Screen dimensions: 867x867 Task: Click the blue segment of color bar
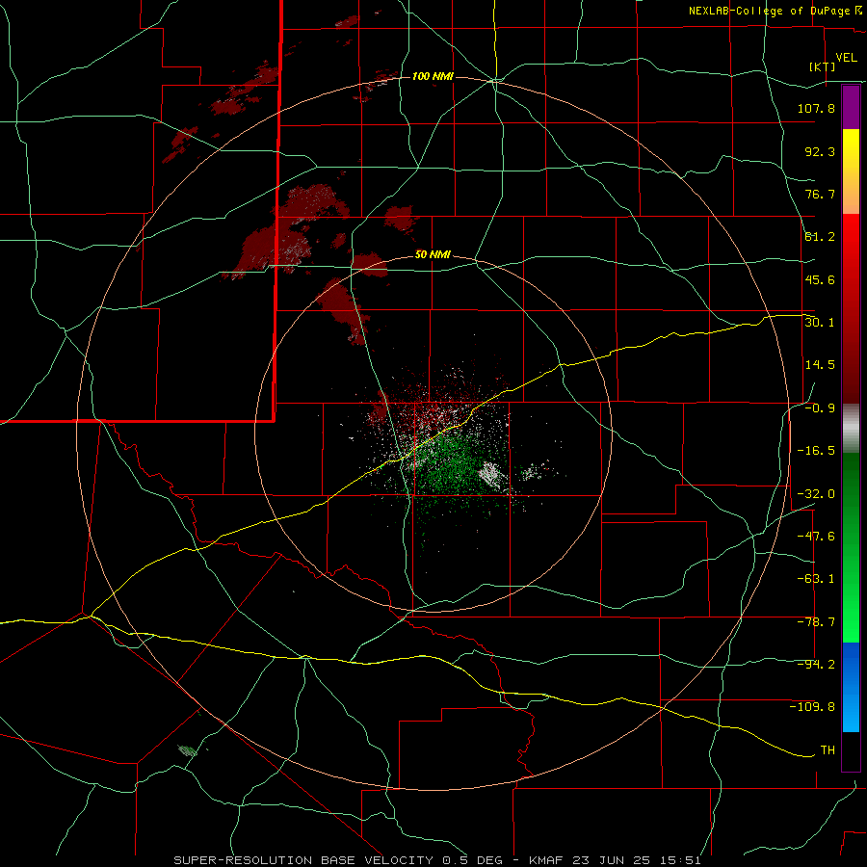coord(851,687)
